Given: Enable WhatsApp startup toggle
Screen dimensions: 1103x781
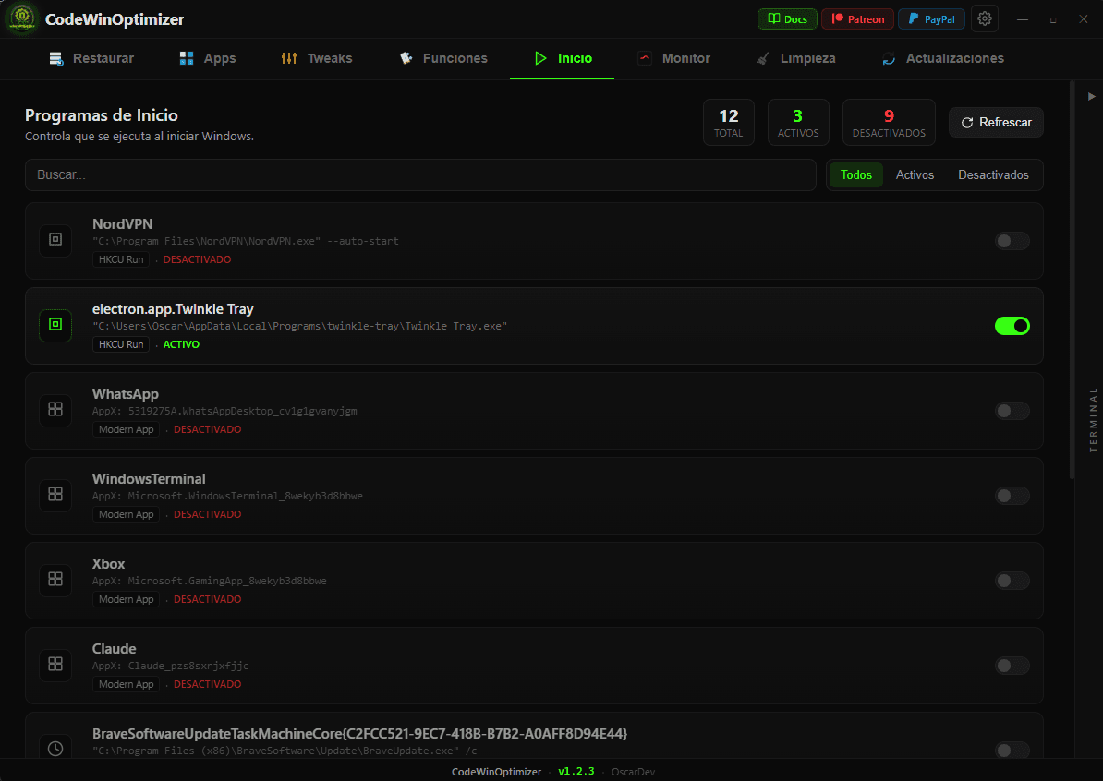Looking at the screenshot, I should (x=1012, y=411).
